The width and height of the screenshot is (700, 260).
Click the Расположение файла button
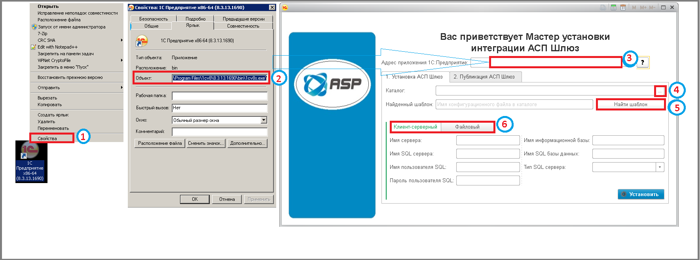click(160, 143)
